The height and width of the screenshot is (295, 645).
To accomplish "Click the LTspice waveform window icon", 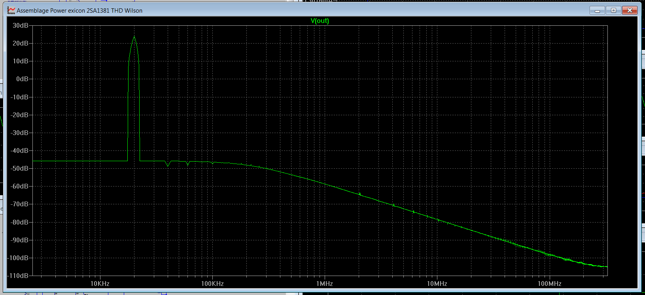I will click(11, 10).
